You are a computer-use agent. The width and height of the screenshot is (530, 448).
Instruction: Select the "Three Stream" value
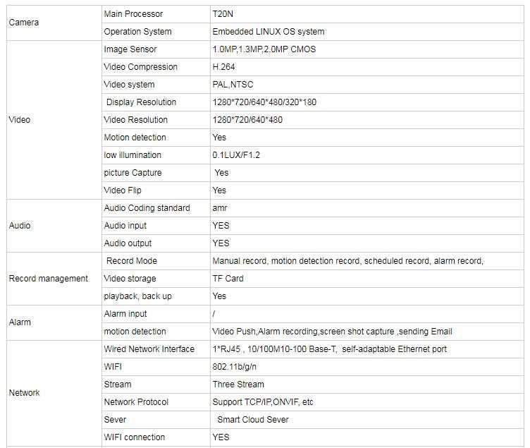click(238, 385)
